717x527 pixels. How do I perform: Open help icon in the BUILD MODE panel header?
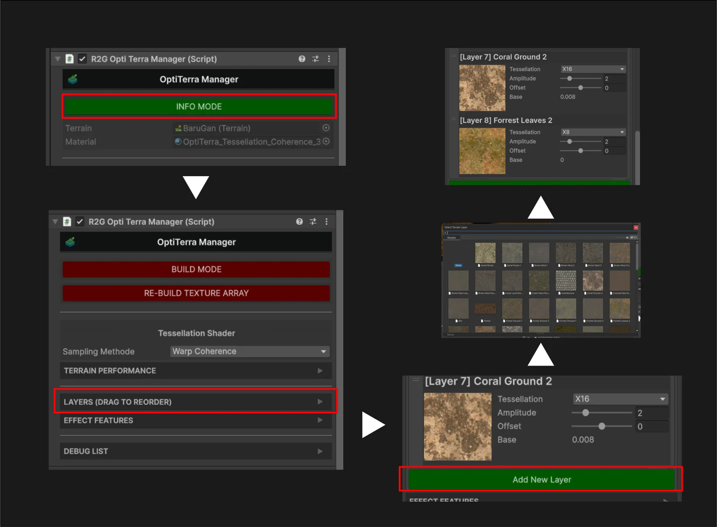click(x=299, y=222)
